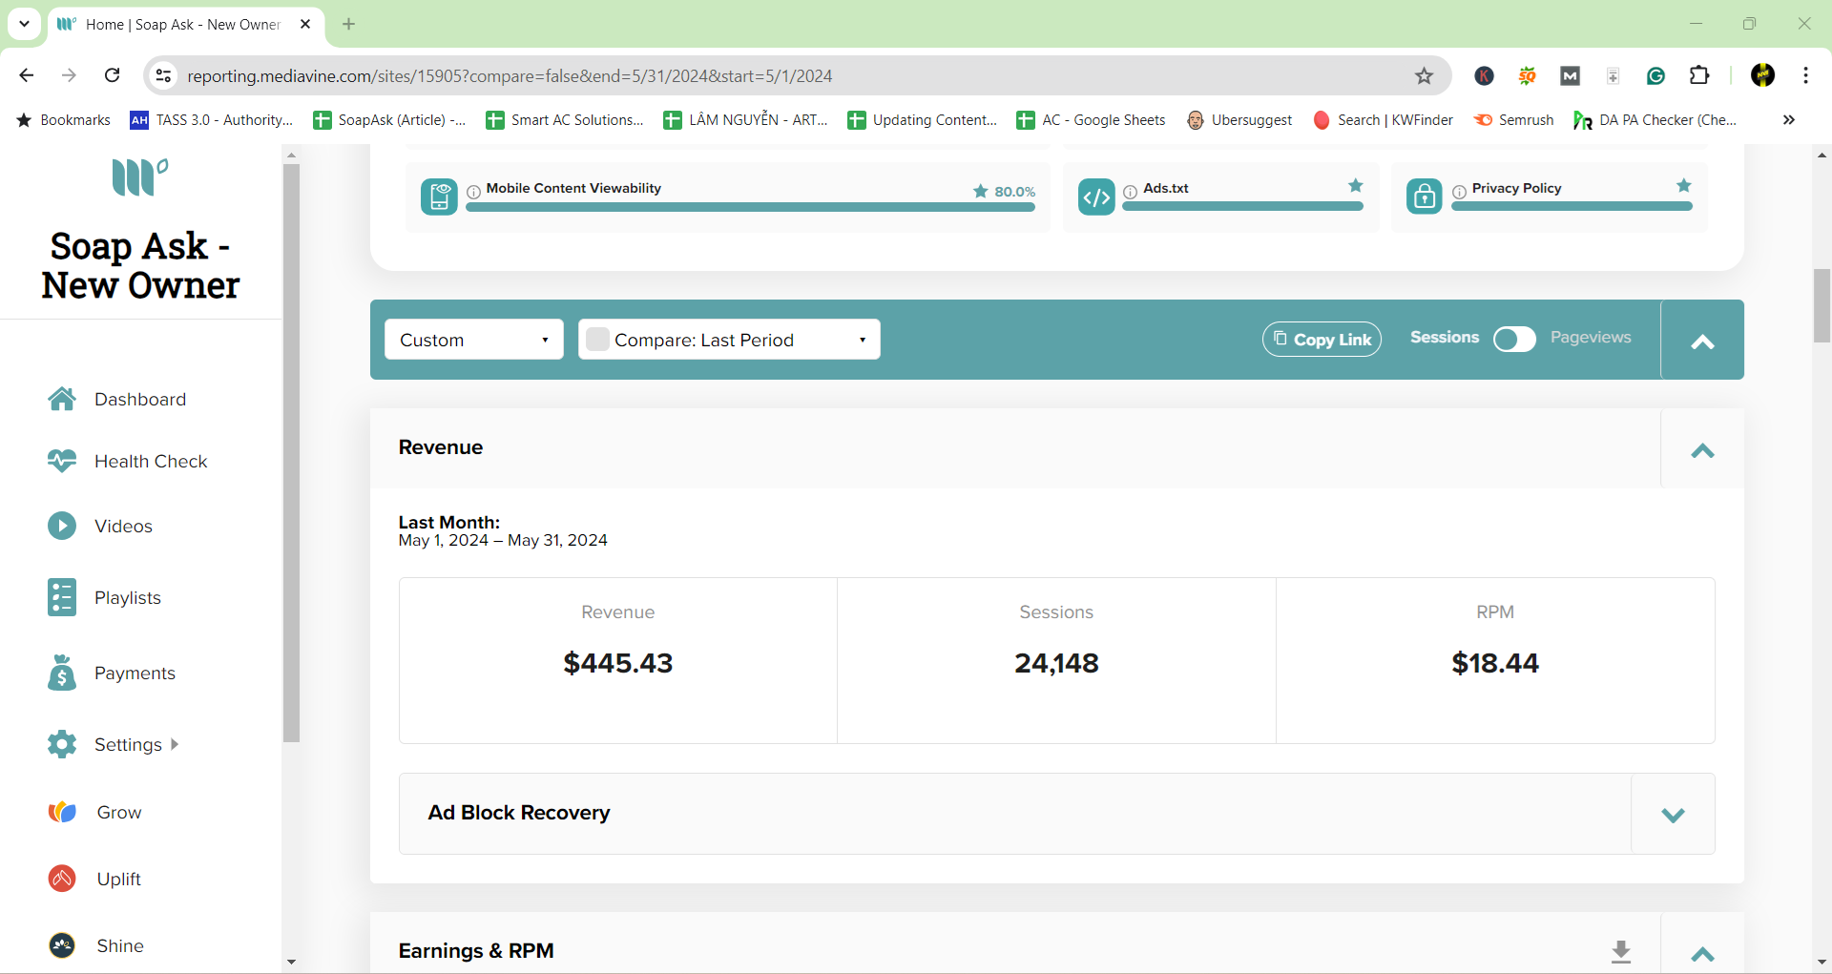Open the Search | KWFinder bookmark
Image resolution: width=1832 pixels, height=974 pixels.
(x=1384, y=120)
